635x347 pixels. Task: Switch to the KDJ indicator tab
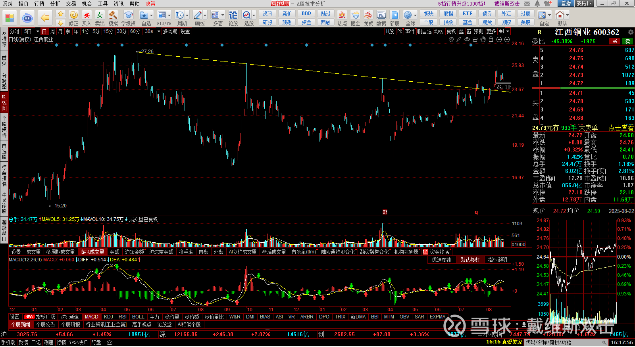click(108, 317)
